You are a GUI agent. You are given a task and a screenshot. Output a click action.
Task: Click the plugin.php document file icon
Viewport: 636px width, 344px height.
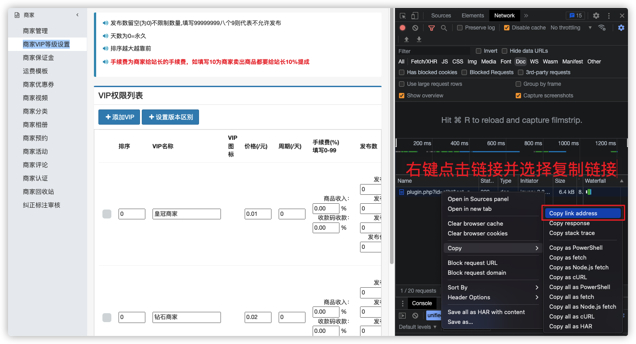pyautogui.click(x=402, y=192)
